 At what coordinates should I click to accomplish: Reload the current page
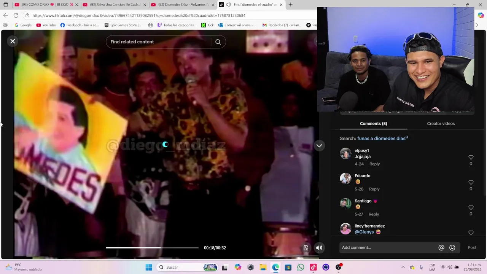(x=16, y=16)
